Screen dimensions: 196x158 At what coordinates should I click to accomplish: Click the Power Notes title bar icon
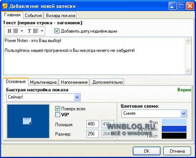pyautogui.click(x=5, y=6)
